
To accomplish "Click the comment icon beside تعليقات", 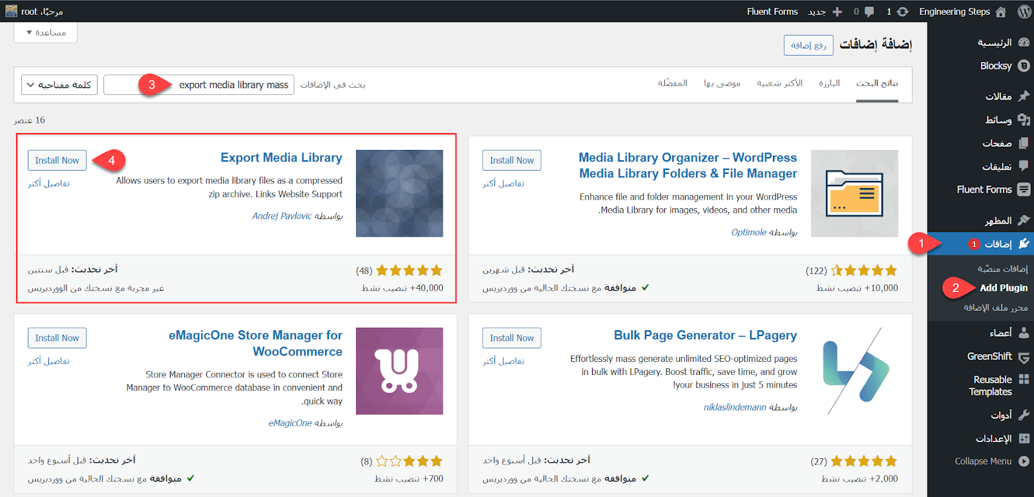I will coord(1024,166).
